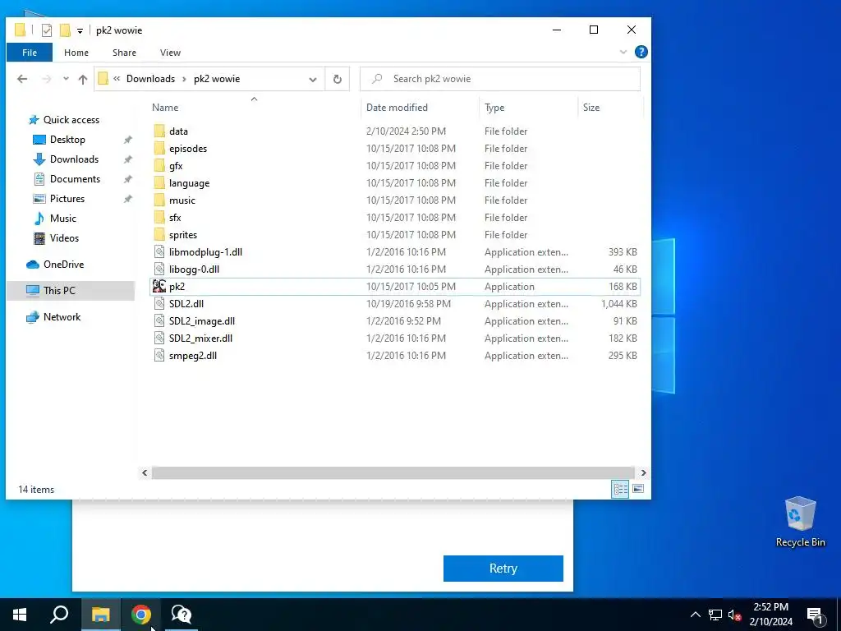841x631 pixels.
Task: Open the Share ribbon tab
Action: [124, 53]
